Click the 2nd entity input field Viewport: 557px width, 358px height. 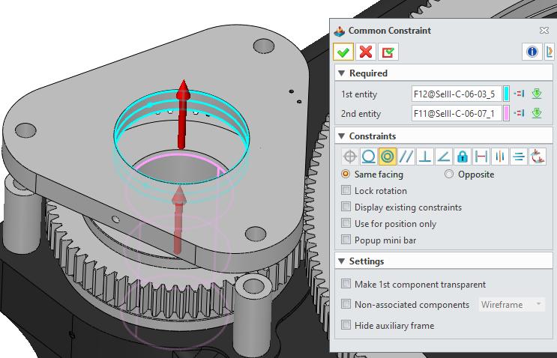coord(456,114)
